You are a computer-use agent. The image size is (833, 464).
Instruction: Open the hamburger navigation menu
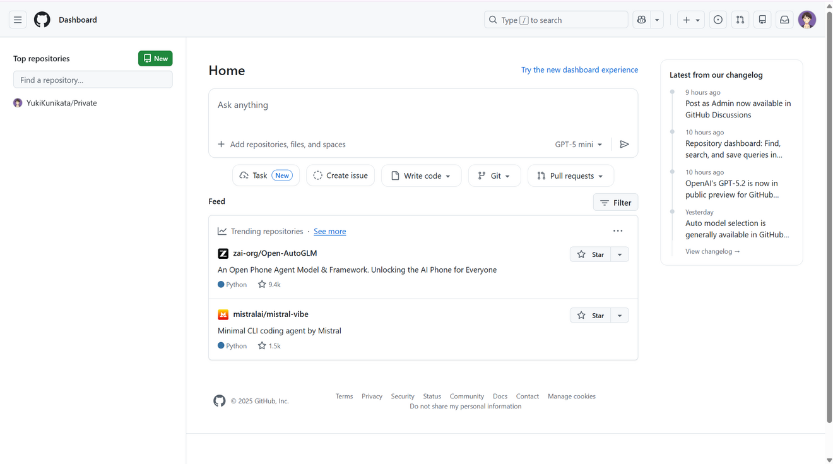click(x=18, y=20)
